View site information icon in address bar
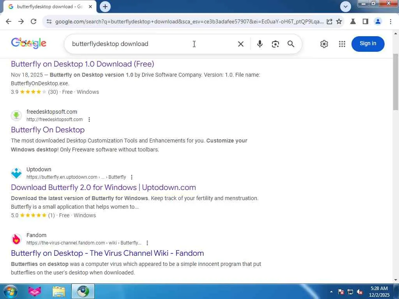 49,22
